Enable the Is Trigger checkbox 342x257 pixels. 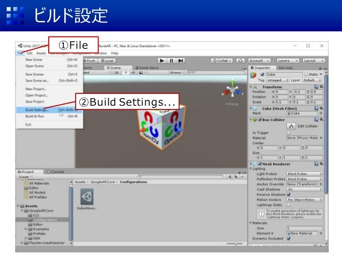[x=288, y=133]
